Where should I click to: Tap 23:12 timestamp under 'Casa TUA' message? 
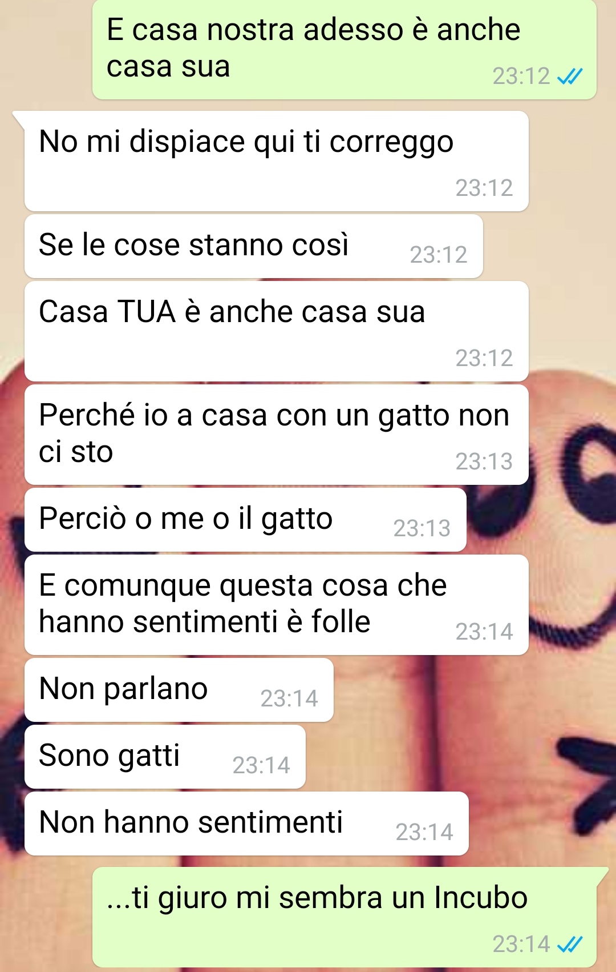[484, 358]
